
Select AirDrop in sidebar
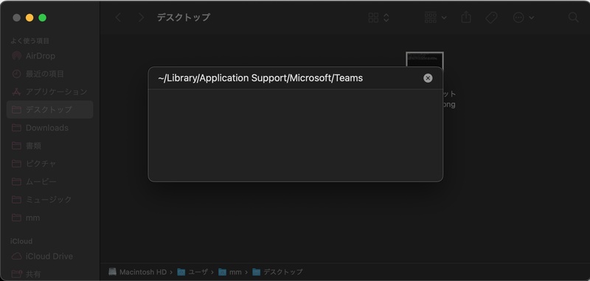(x=49, y=56)
